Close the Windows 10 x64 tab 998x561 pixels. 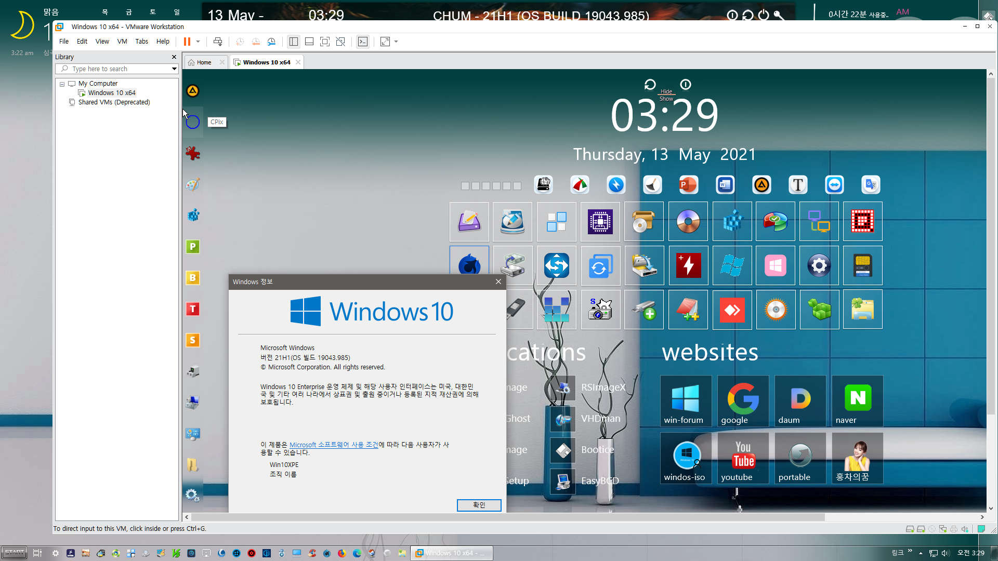[298, 62]
